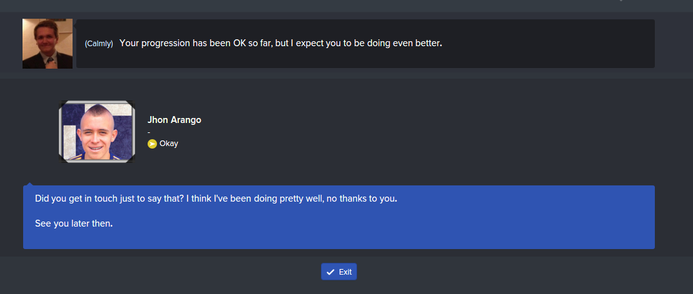Click the "(Calmly)" tone label

point(99,44)
